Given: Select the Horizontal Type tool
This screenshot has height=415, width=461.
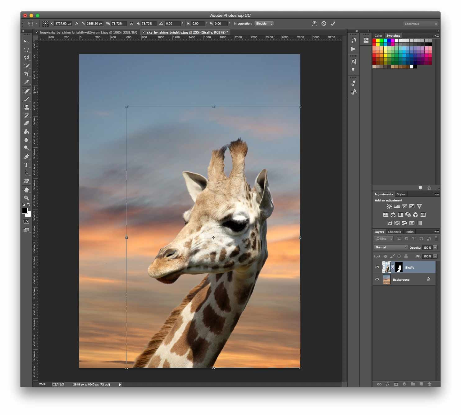Looking at the screenshot, I should click(x=26, y=165).
